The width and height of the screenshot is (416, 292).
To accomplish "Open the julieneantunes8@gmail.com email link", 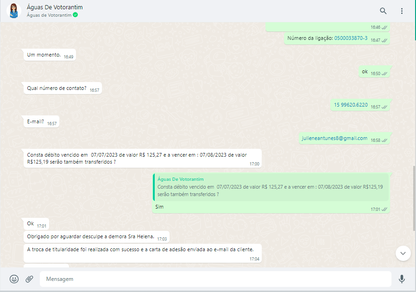I will point(334,138).
